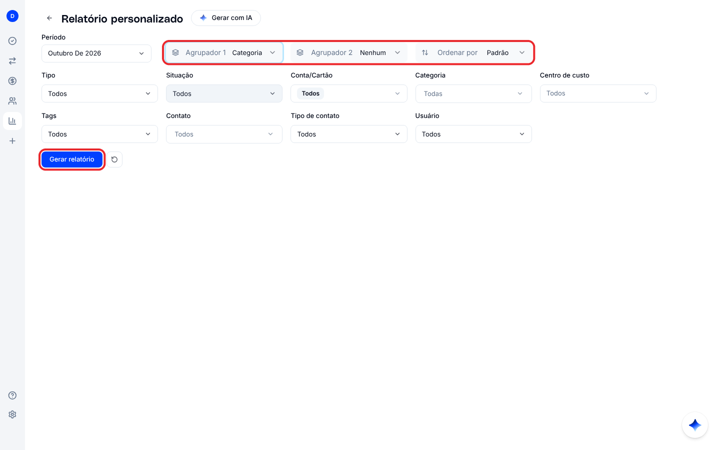
Task: Click the Relatório personalizado title text
Action: [122, 19]
